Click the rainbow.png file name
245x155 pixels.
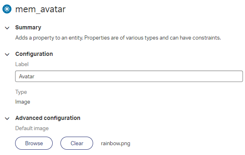click(116, 144)
